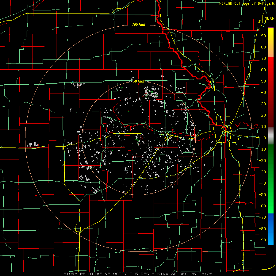This screenshot has width=276, height=276.
Task: Click the light blue bottom segment of color bar
Action: [271, 240]
